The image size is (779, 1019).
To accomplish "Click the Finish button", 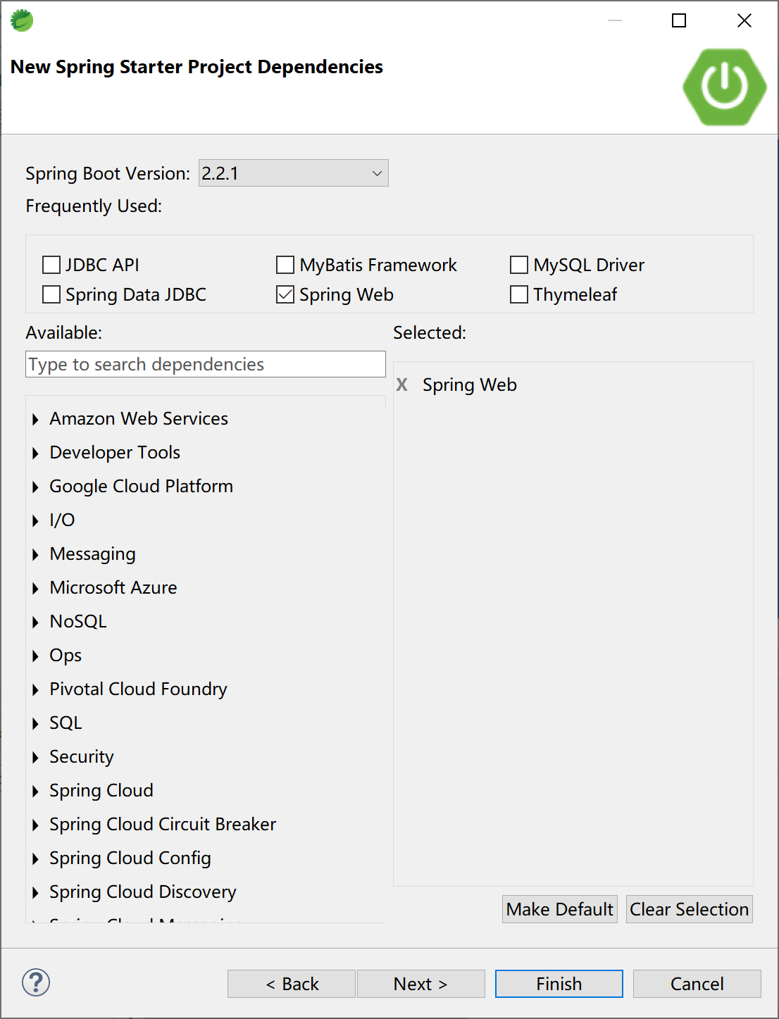I will 559,984.
